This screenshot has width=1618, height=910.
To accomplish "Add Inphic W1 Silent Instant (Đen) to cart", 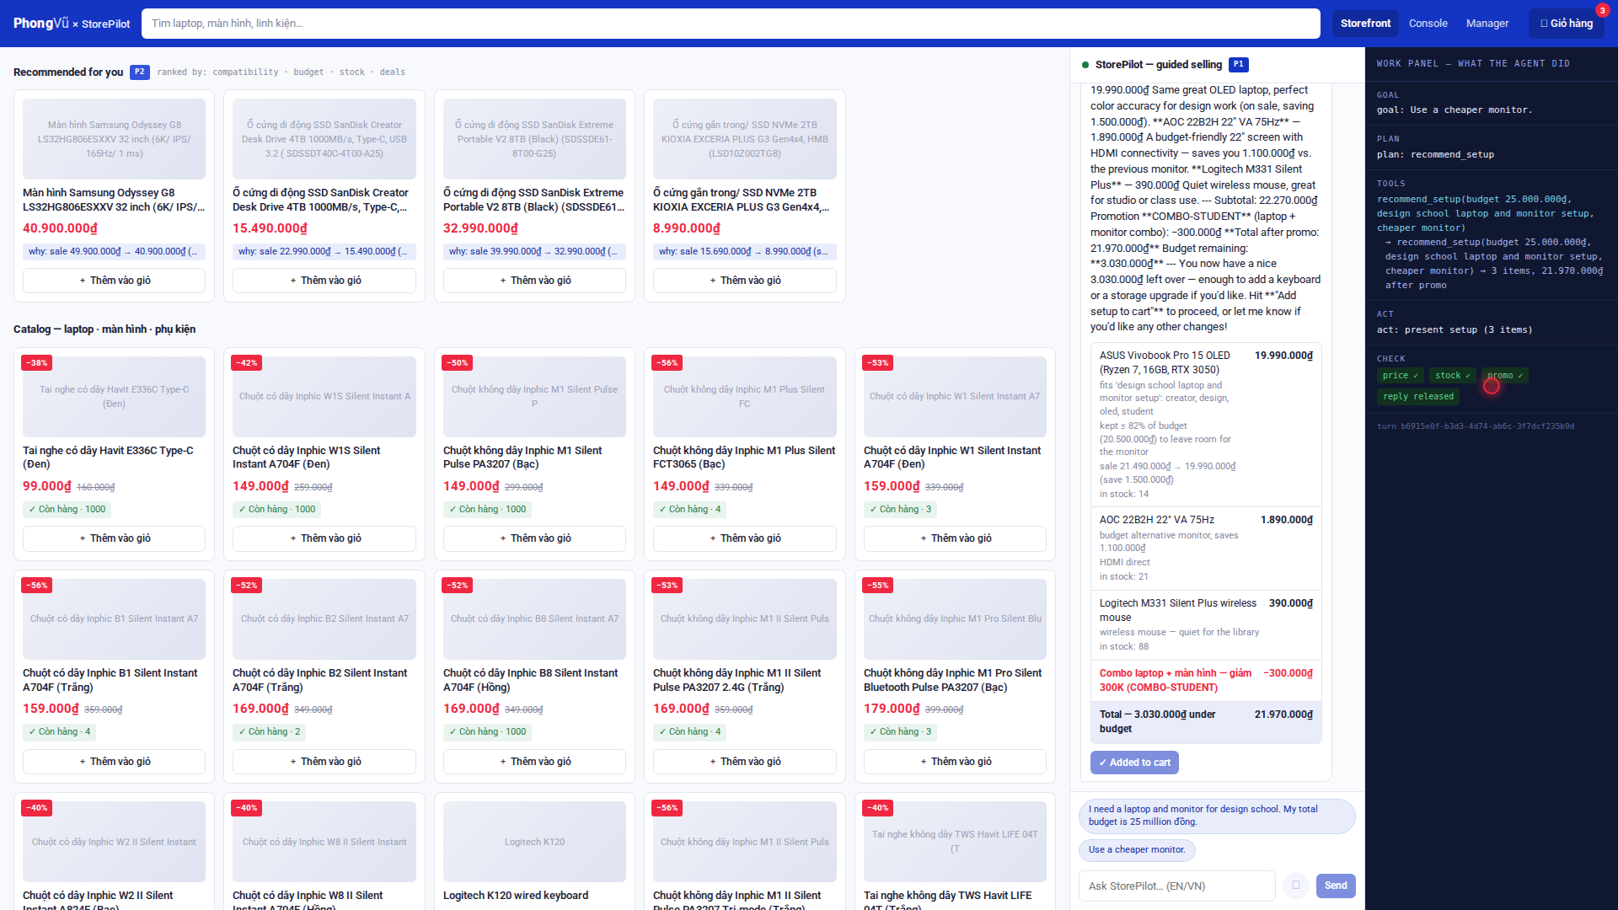I will [x=955, y=538].
